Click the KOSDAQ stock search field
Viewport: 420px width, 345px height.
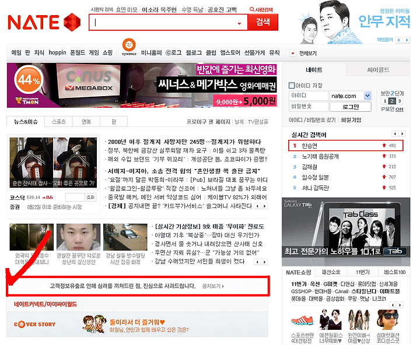75,197
